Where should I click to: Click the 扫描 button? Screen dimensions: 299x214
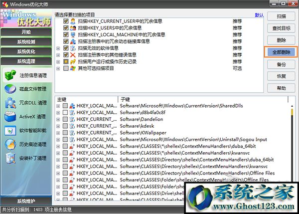click(281, 16)
